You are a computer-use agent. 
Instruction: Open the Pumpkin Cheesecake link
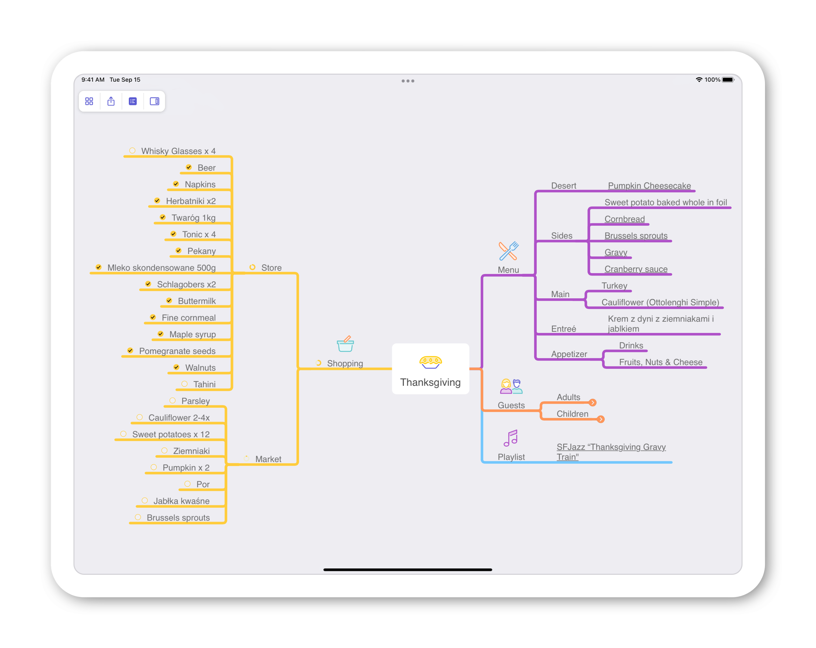(x=649, y=186)
